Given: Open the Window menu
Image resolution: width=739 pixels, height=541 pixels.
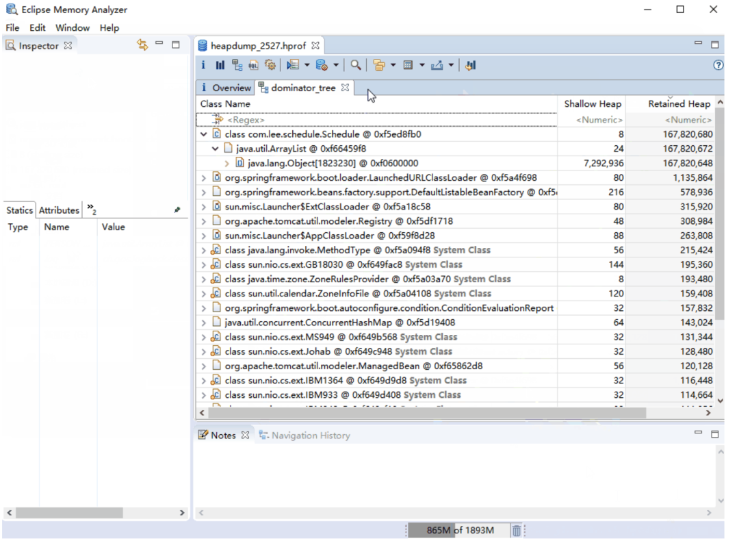Looking at the screenshot, I should pos(73,28).
